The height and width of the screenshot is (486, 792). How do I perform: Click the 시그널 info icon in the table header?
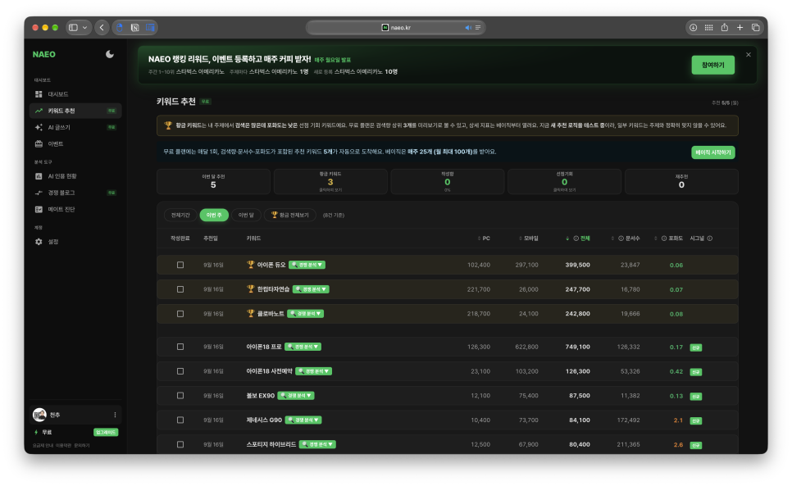click(x=710, y=238)
